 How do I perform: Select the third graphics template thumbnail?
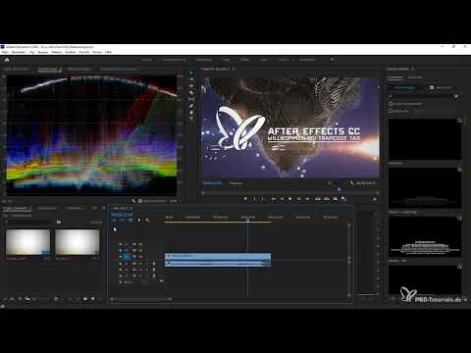click(x=425, y=237)
